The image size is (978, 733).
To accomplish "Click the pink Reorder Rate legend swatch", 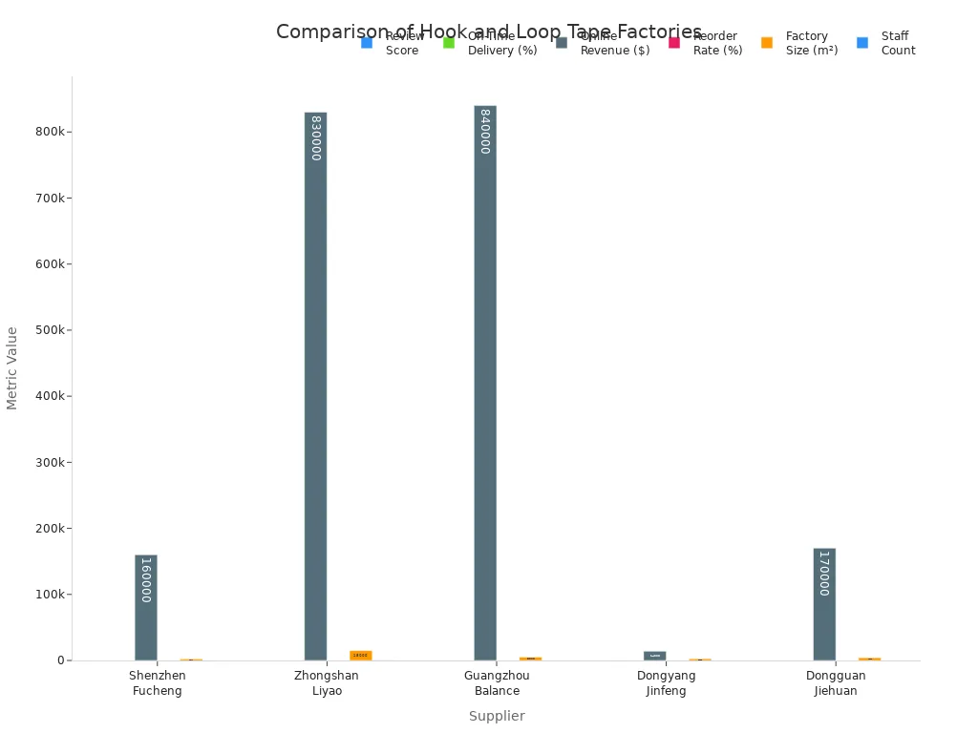I will (x=674, y=43).
